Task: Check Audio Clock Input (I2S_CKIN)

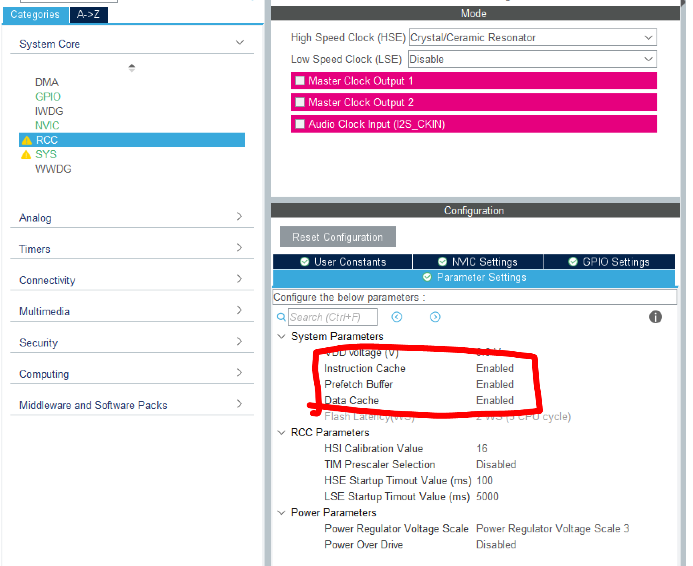Action: 299,124
